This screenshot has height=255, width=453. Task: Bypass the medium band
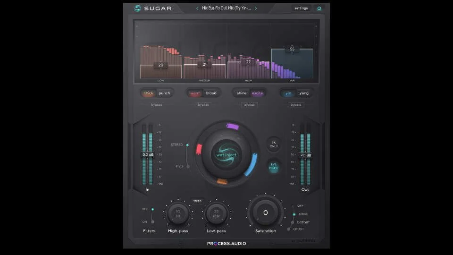coord(203,105)
